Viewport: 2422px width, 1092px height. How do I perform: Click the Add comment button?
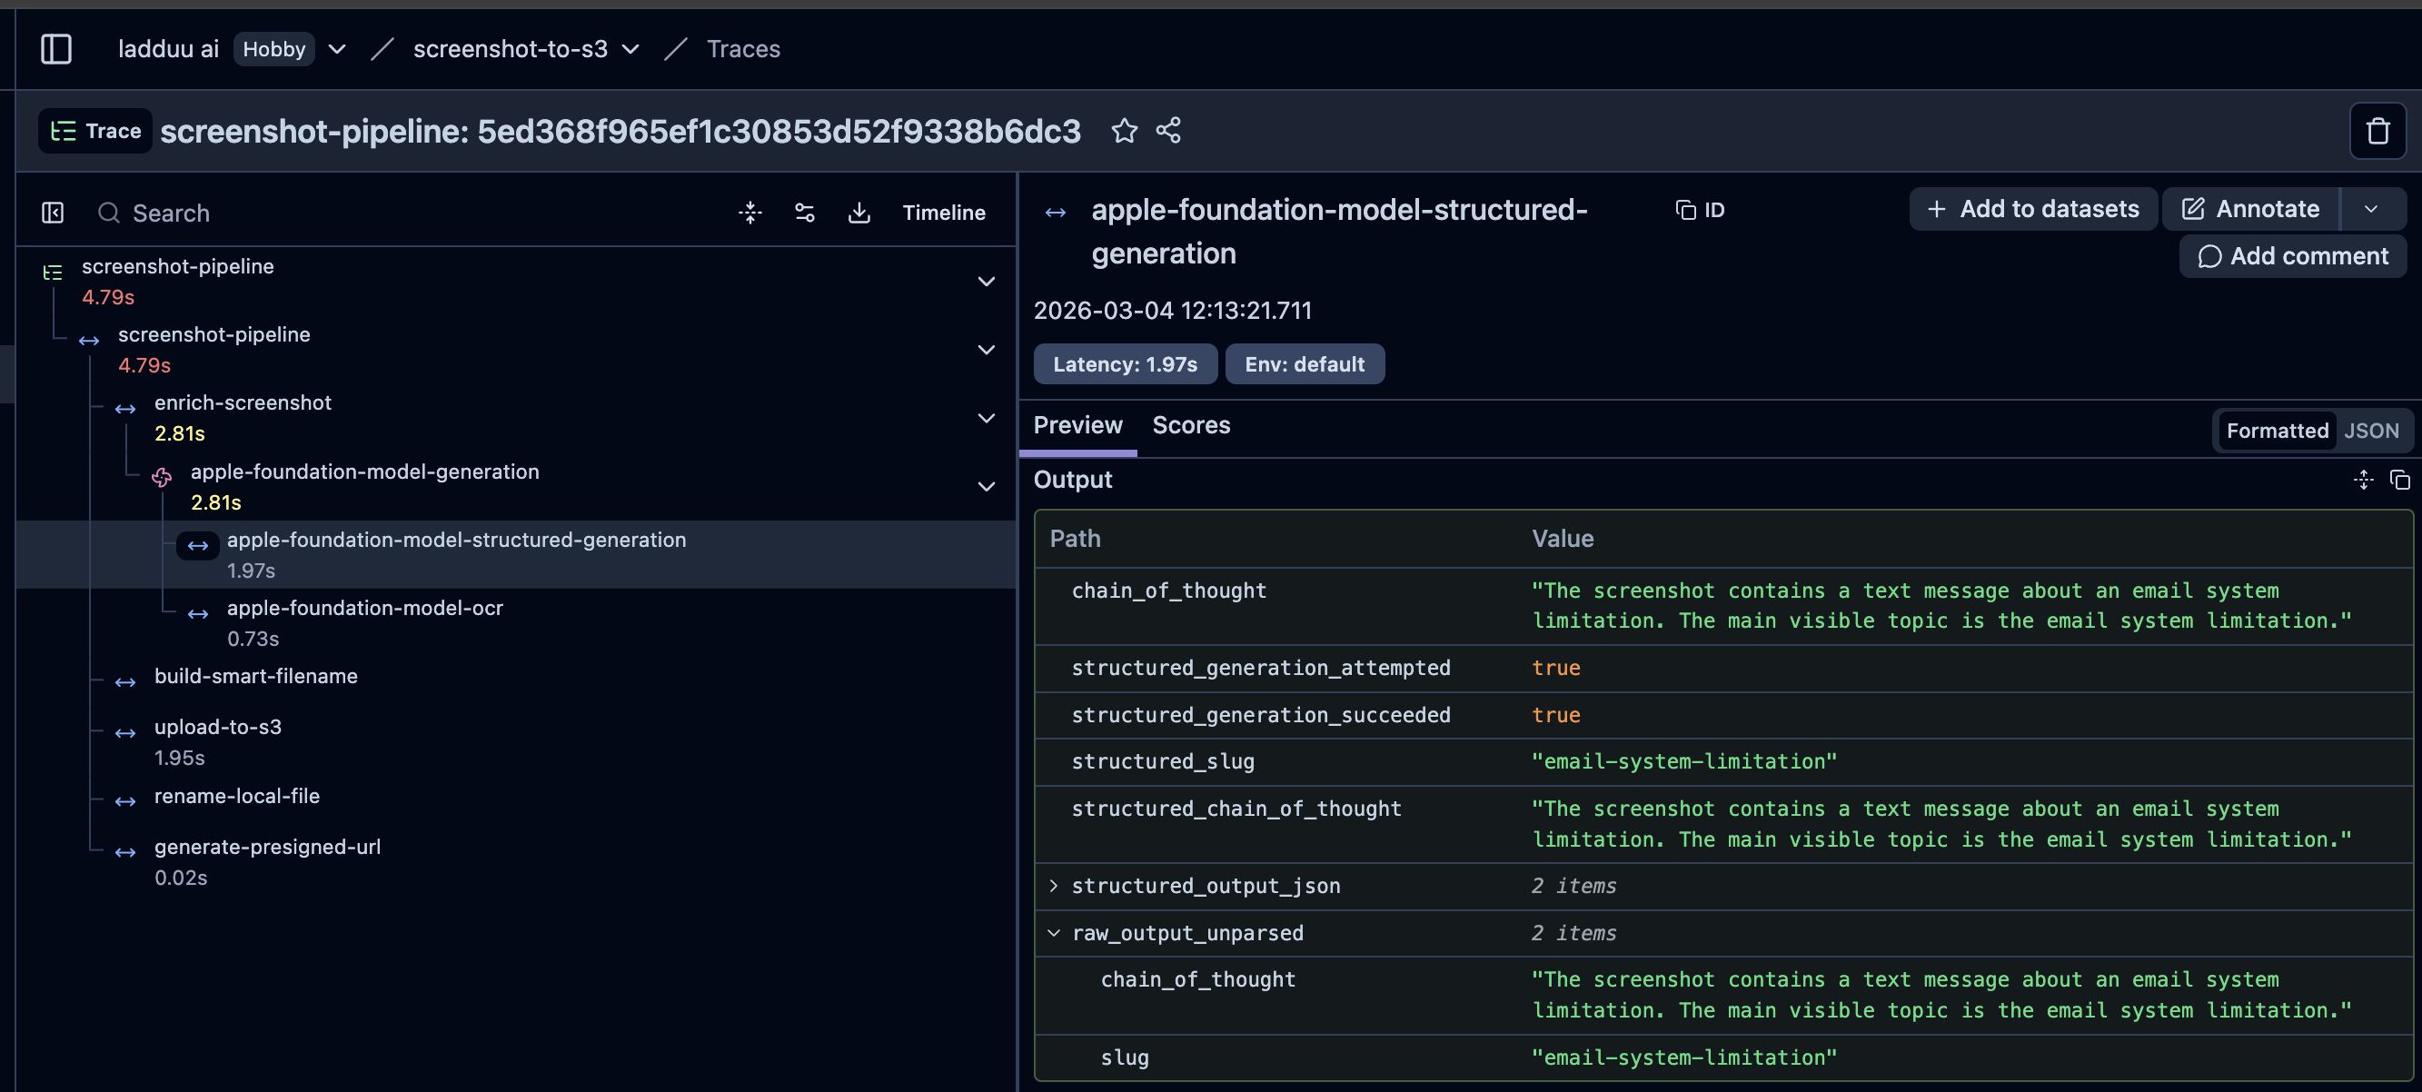2292,256
